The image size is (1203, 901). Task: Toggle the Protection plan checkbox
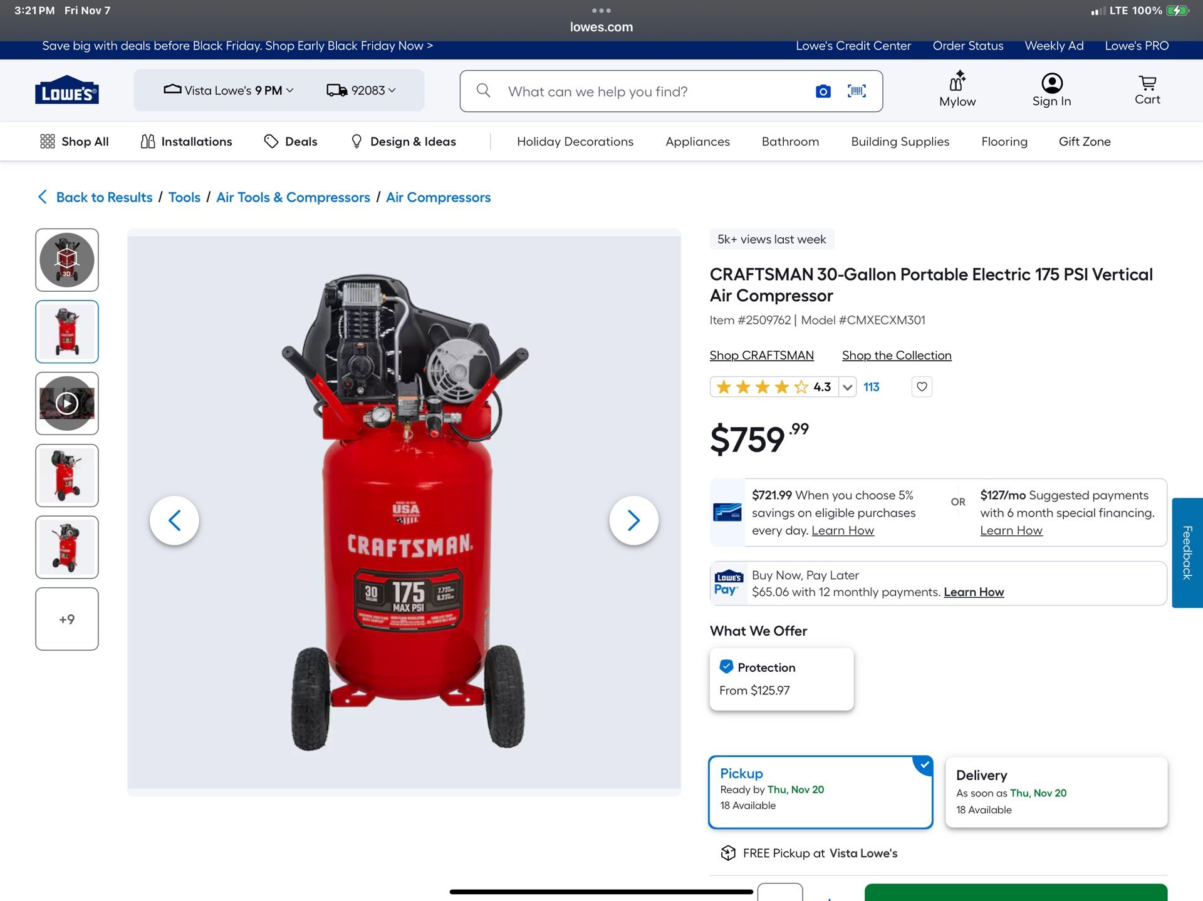[x=726, y=667]
